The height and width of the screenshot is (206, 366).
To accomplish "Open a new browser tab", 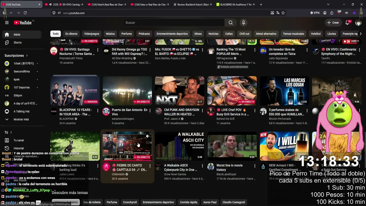I will tap(261, 5).
